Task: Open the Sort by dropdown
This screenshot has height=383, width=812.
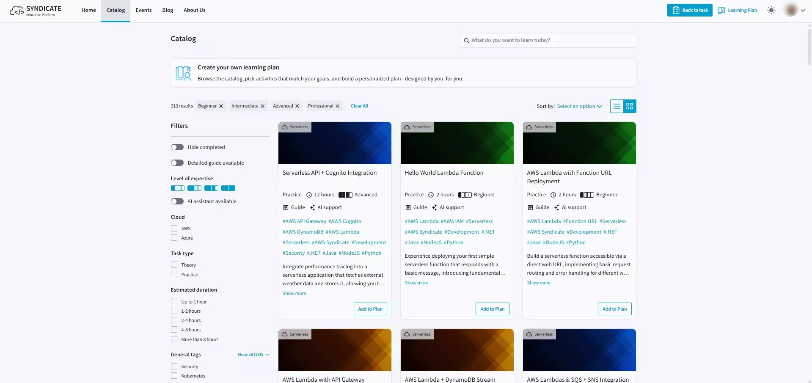Action: tap(579, 106)
